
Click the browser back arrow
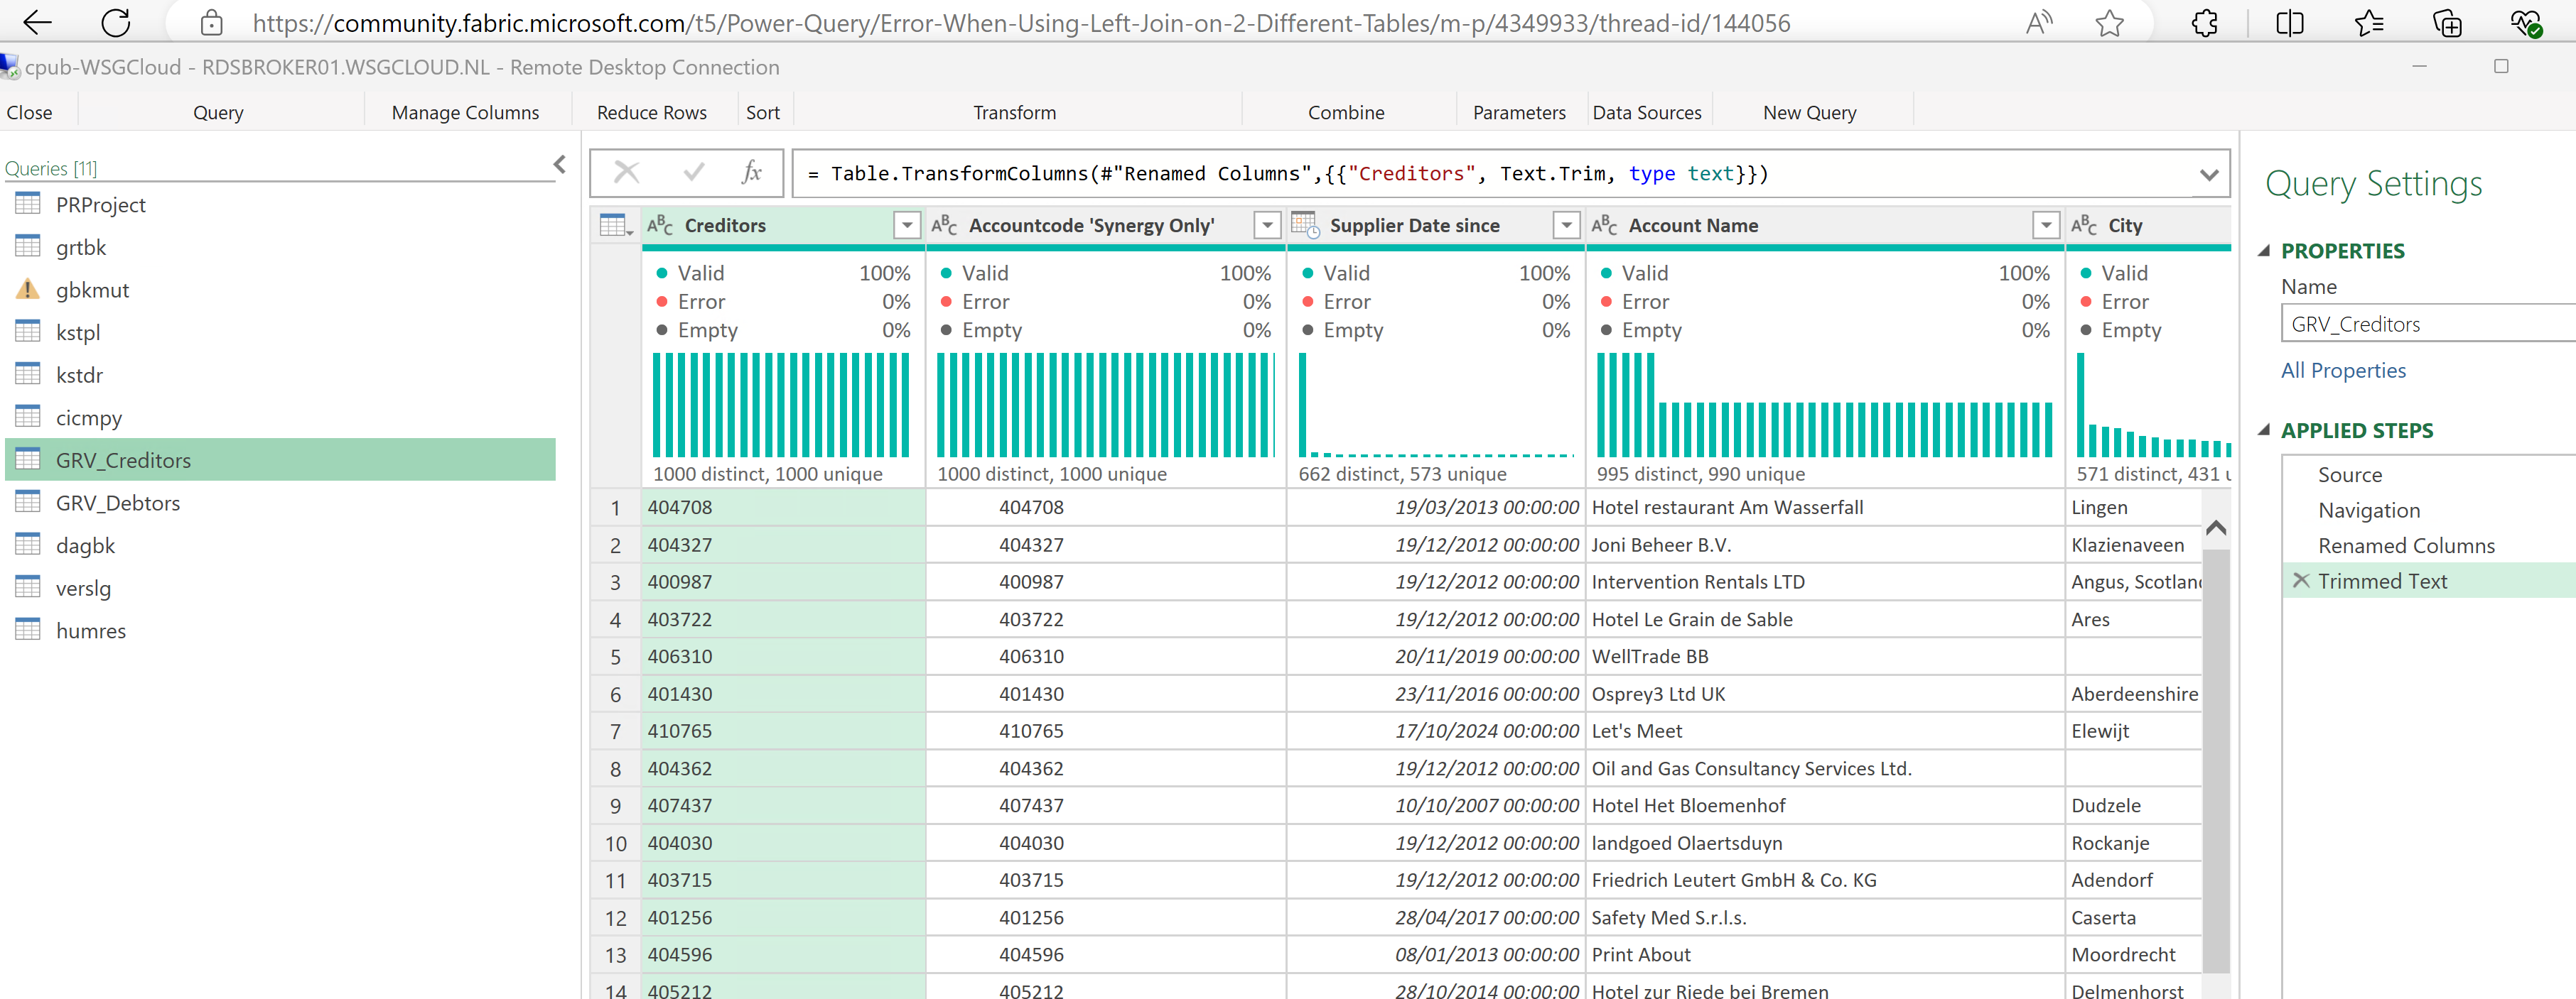click(37, 22)
